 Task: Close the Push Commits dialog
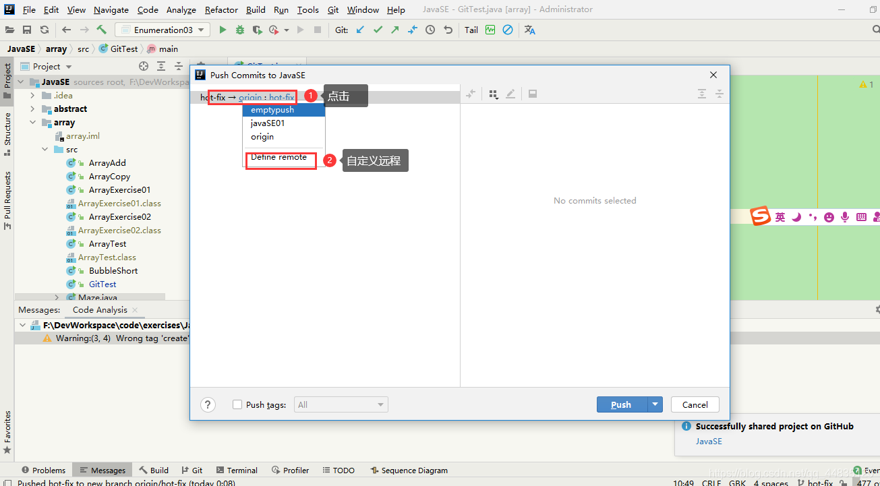pos(713,75)
